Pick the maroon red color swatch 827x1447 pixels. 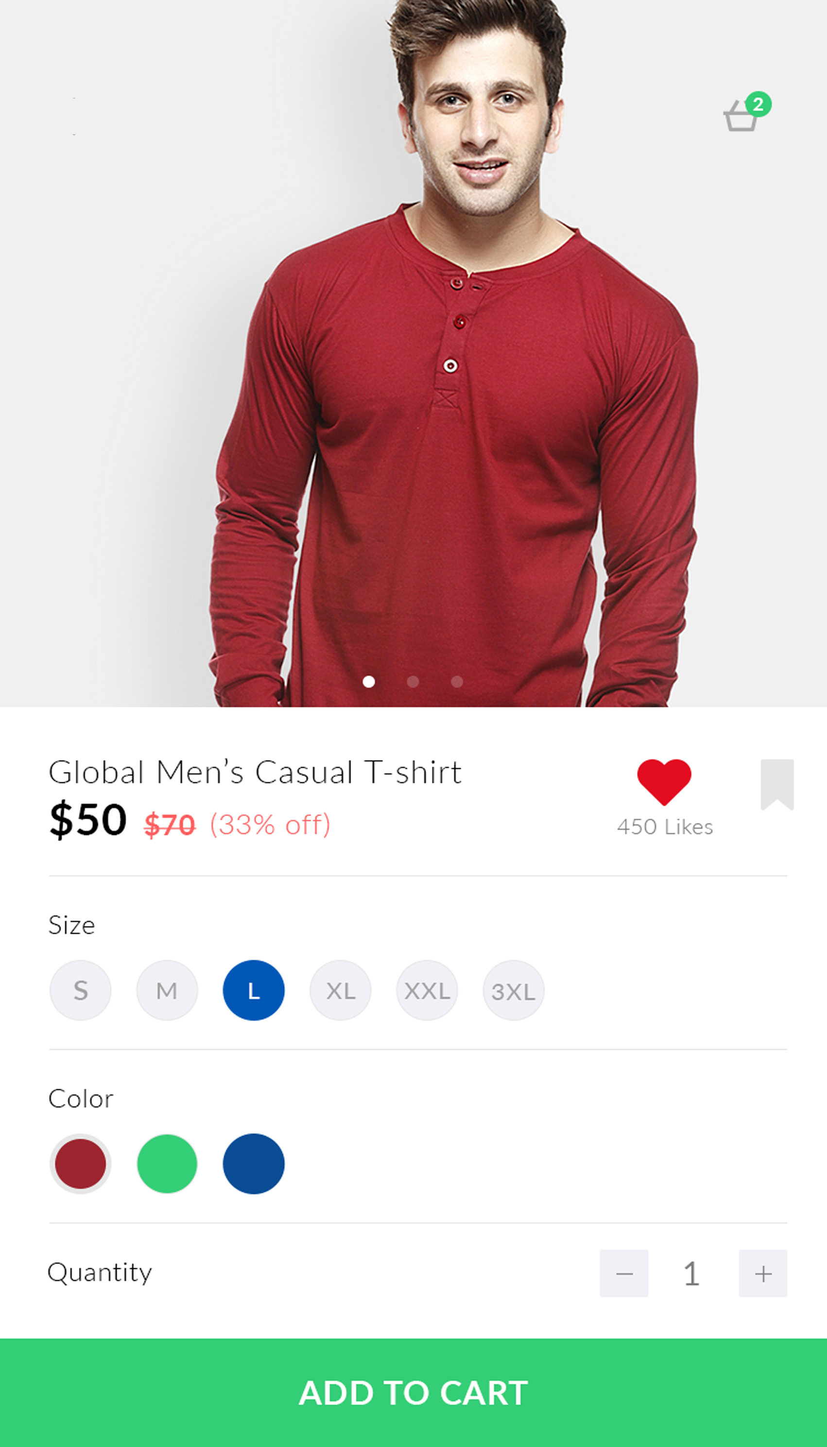click(80, 1164)
